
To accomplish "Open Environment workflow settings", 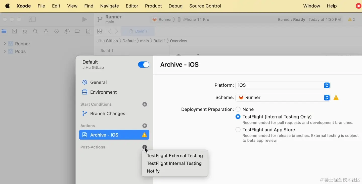I will (99, 92).
